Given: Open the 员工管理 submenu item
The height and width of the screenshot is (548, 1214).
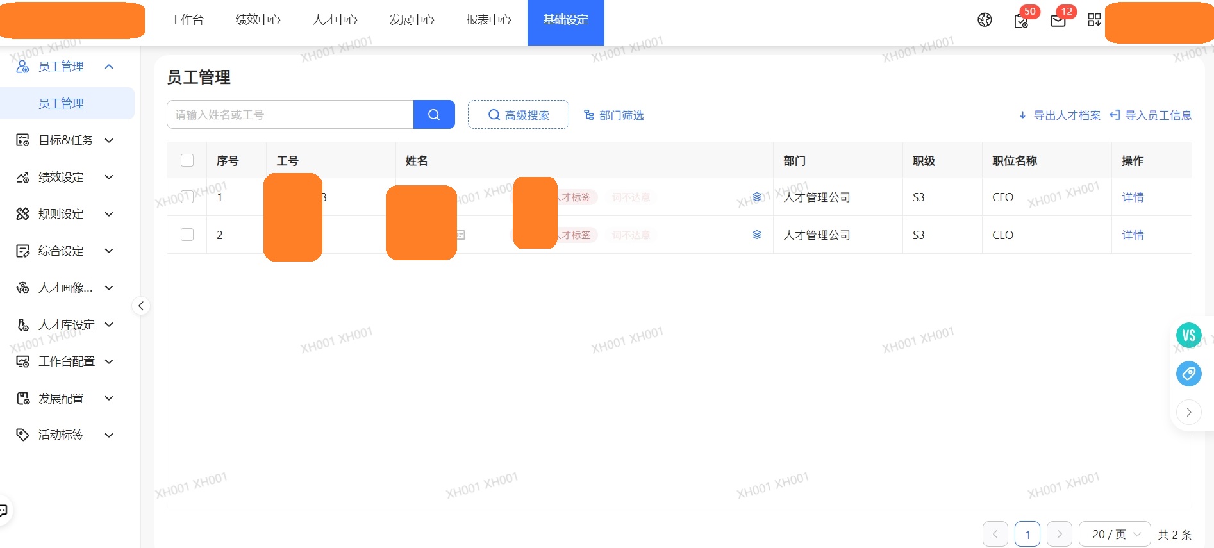Looking at the screenshot, I should point(67,103).
